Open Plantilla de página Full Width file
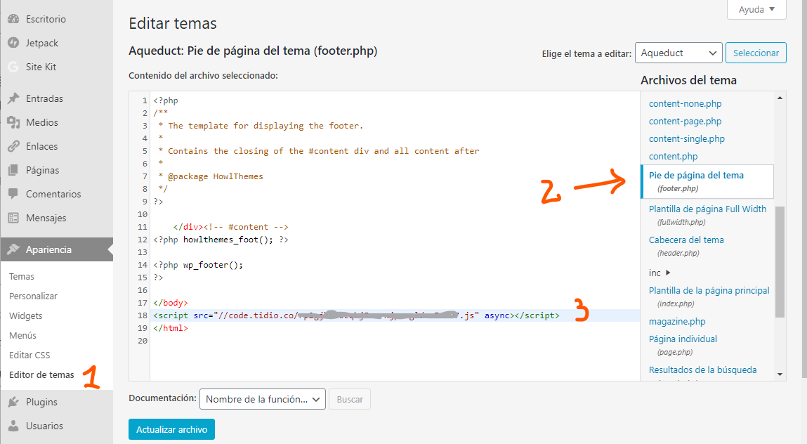The image size is (807, 444). 707,209
